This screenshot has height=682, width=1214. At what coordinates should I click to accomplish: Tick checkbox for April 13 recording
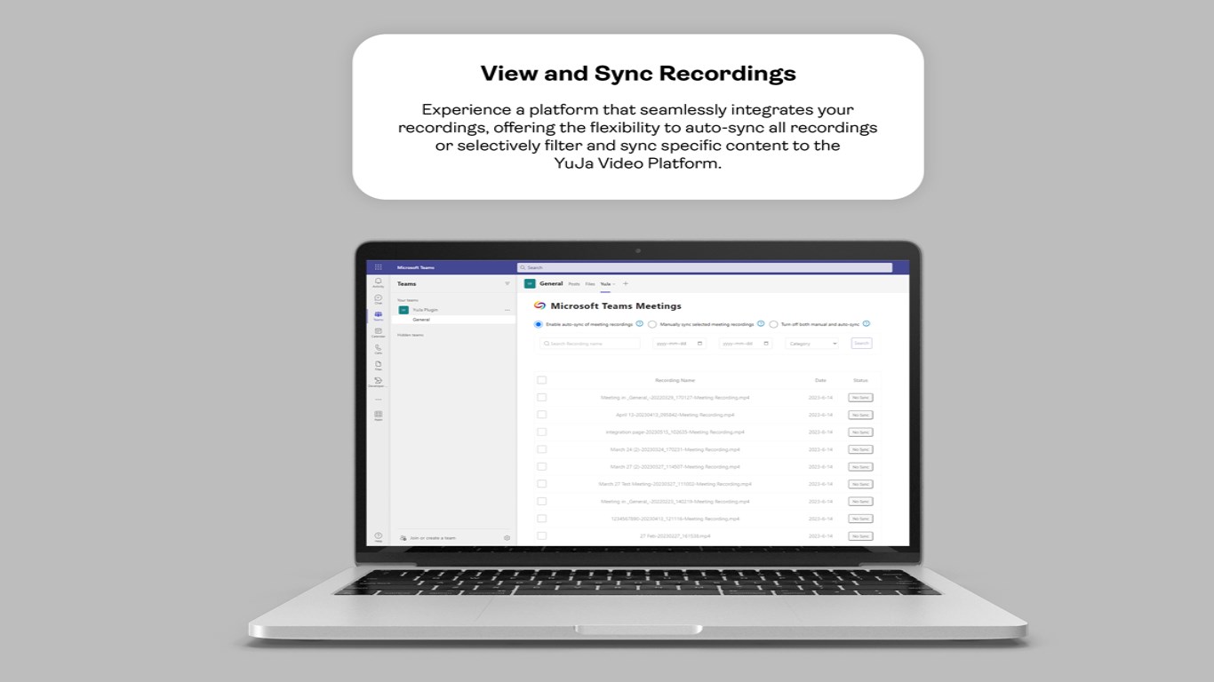pos(542,415)
